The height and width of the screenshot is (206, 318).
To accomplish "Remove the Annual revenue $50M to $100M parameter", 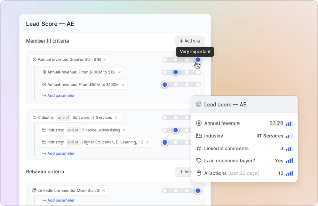I will pos(123,85).
